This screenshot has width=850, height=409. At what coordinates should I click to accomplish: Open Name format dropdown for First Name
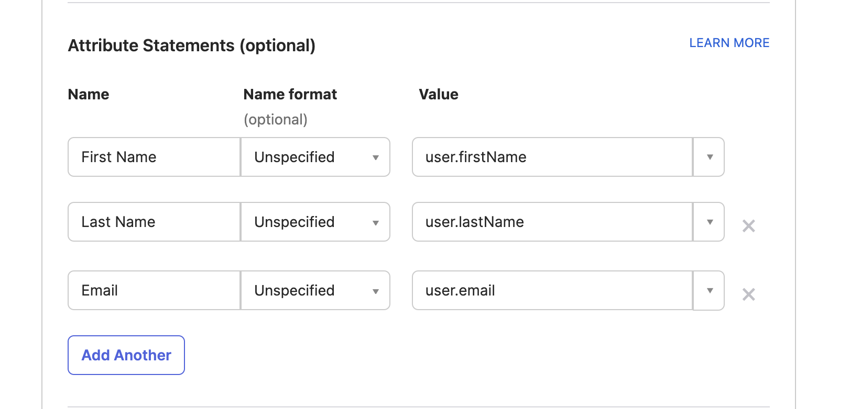click(x=315, y=157)
